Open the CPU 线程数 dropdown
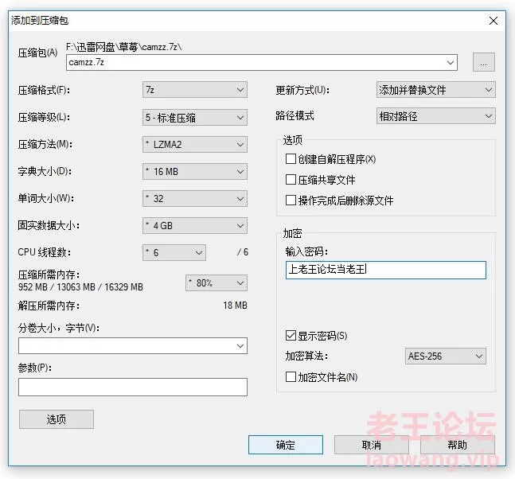Image resolution: width=515 pixels, height=479 pixels. tap(174, 252)
